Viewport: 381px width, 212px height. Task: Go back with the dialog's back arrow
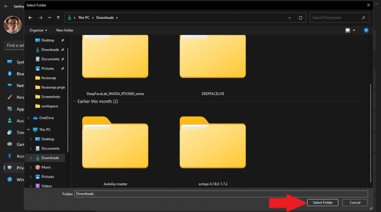click(30, 18)
